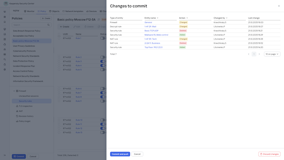Open the 10 on page dropdown
The image size is (284, 160).
click(x=272, y=54)
